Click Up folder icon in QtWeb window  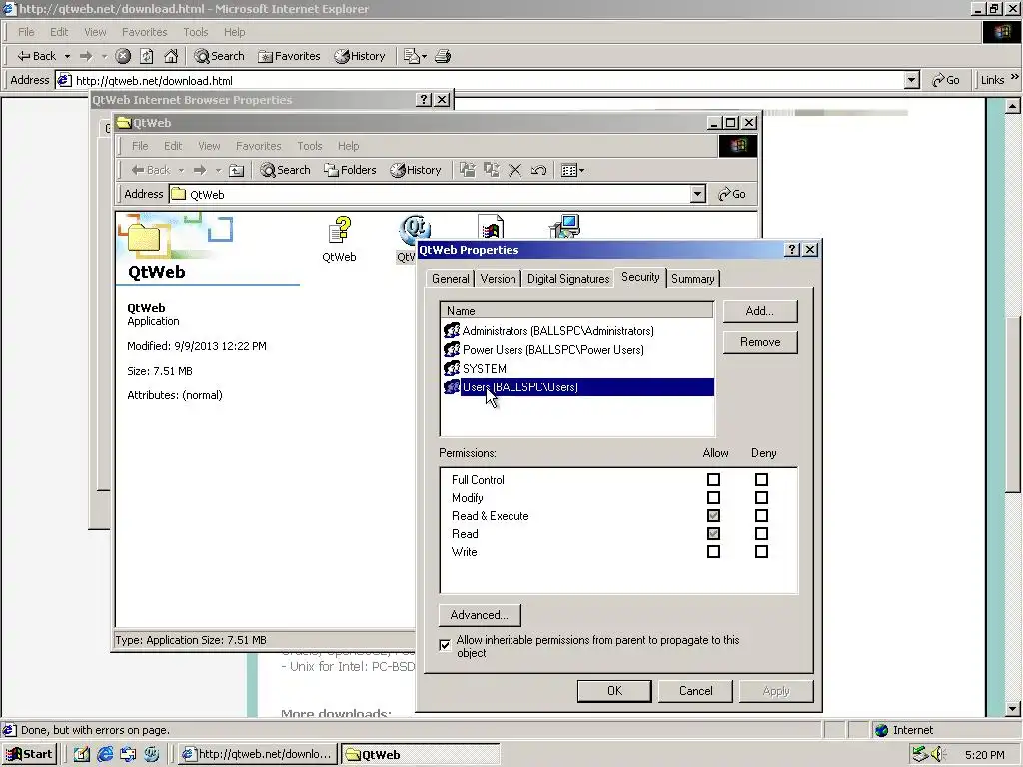[x=236, y=170]
